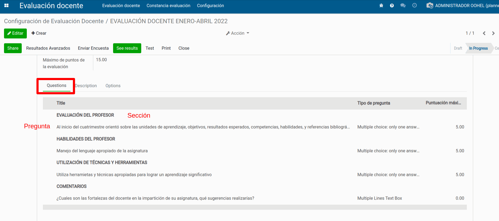Go to previous record arrow
This screenshot has width=499, height=221.
484,33
